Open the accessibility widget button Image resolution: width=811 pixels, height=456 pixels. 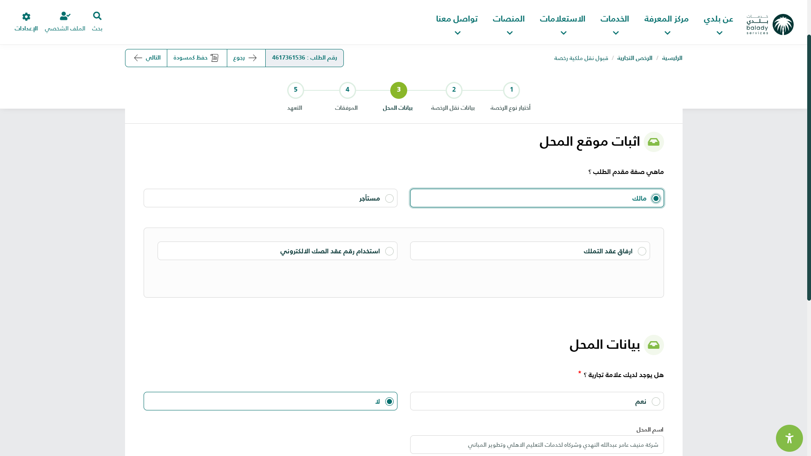coord(789,438)
